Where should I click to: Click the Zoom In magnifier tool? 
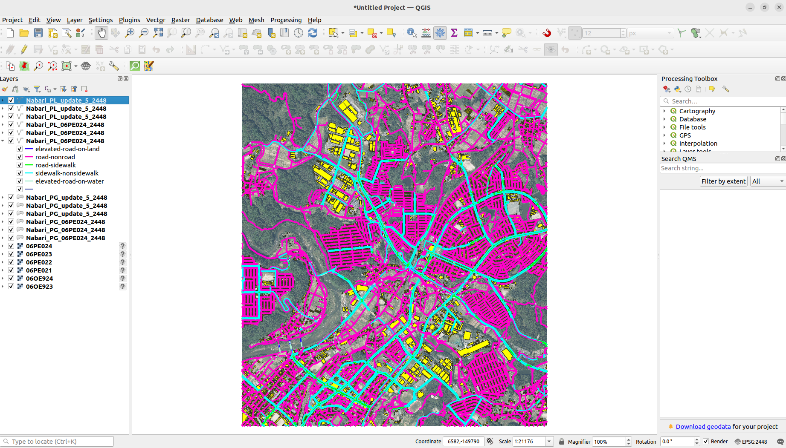[130, 33]
